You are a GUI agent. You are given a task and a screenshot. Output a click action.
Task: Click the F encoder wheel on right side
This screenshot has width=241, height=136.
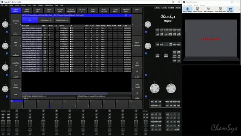point(148,46)
